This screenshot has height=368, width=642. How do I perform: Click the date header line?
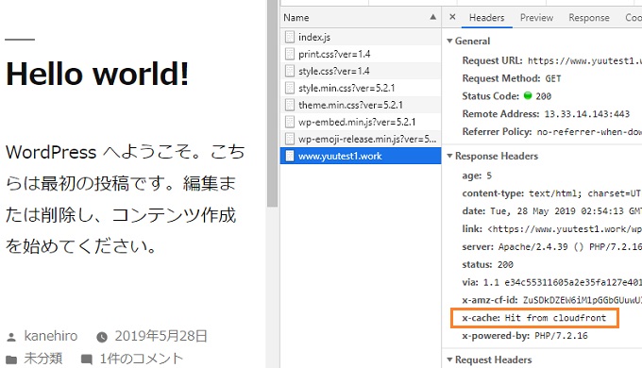pos(551,211)
